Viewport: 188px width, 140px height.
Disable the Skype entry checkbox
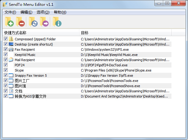coord(6,70)
